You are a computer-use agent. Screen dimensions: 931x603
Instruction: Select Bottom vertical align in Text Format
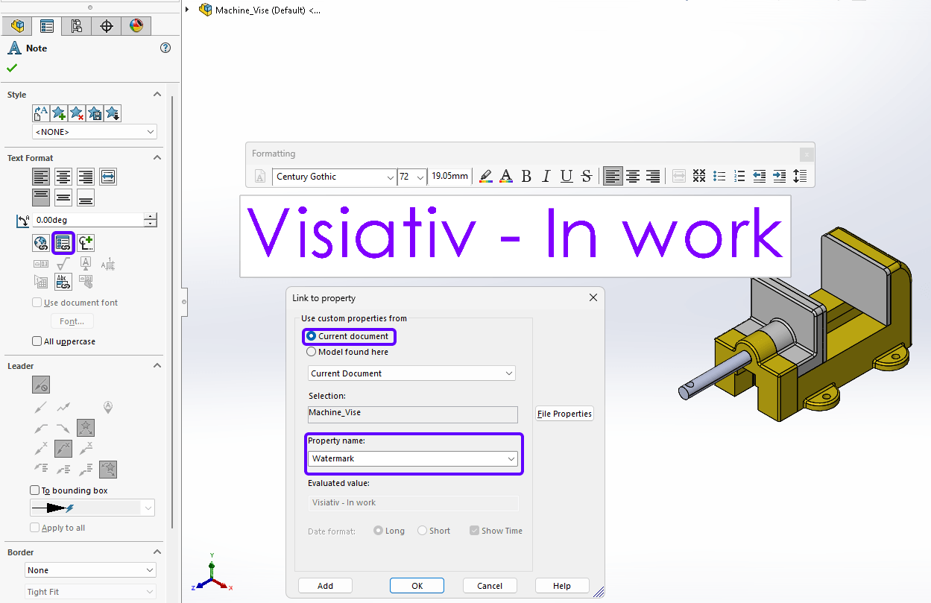click(86, 198)
